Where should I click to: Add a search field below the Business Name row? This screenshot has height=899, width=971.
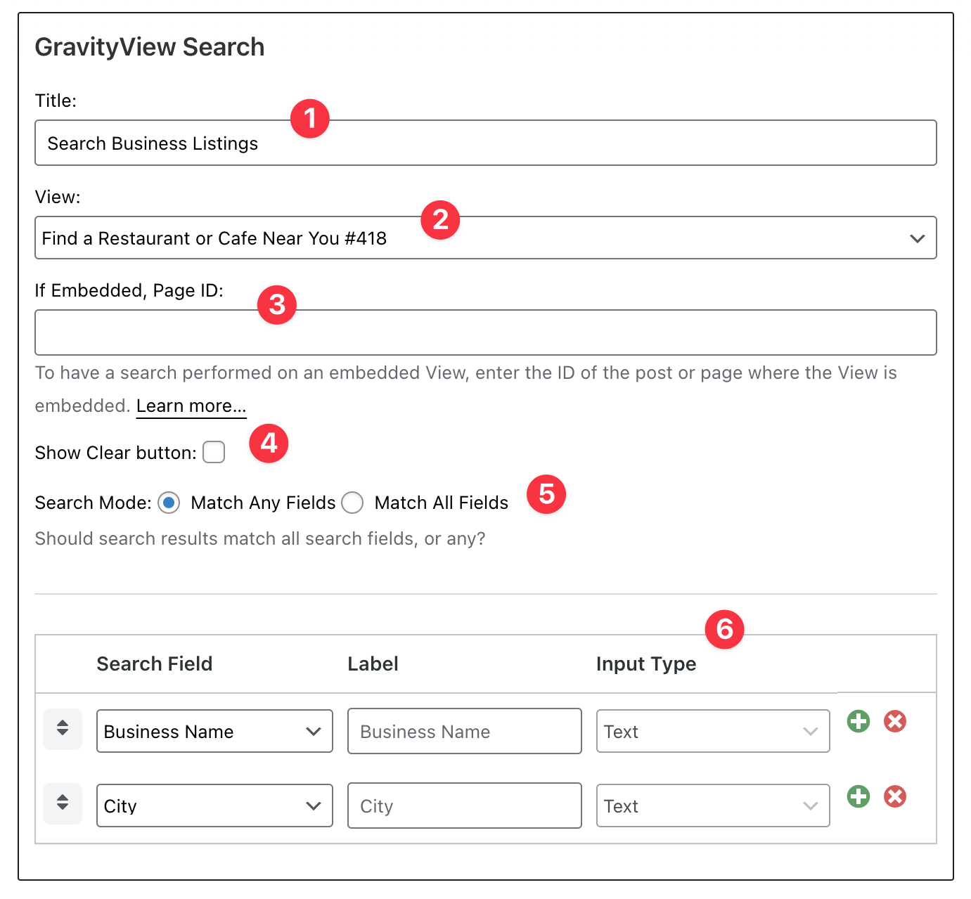pos(858,721)
